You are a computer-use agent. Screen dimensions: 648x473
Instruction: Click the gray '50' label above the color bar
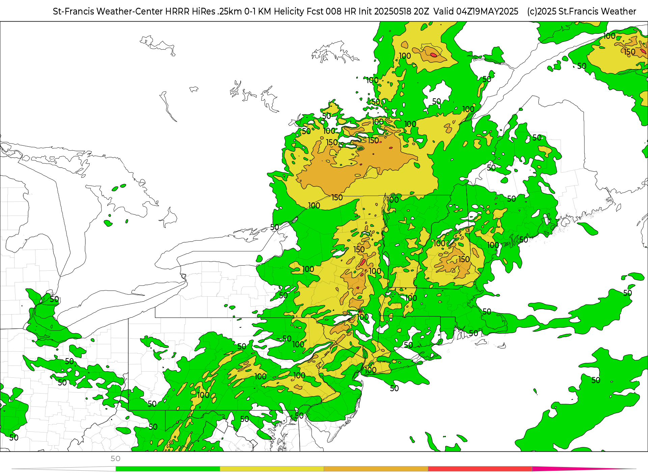115,458
